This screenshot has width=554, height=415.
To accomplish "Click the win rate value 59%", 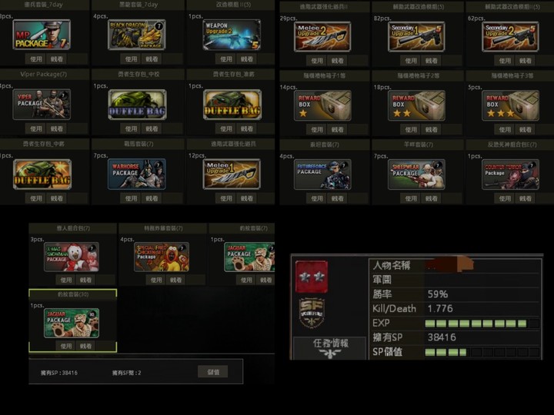I will point(438,294).
